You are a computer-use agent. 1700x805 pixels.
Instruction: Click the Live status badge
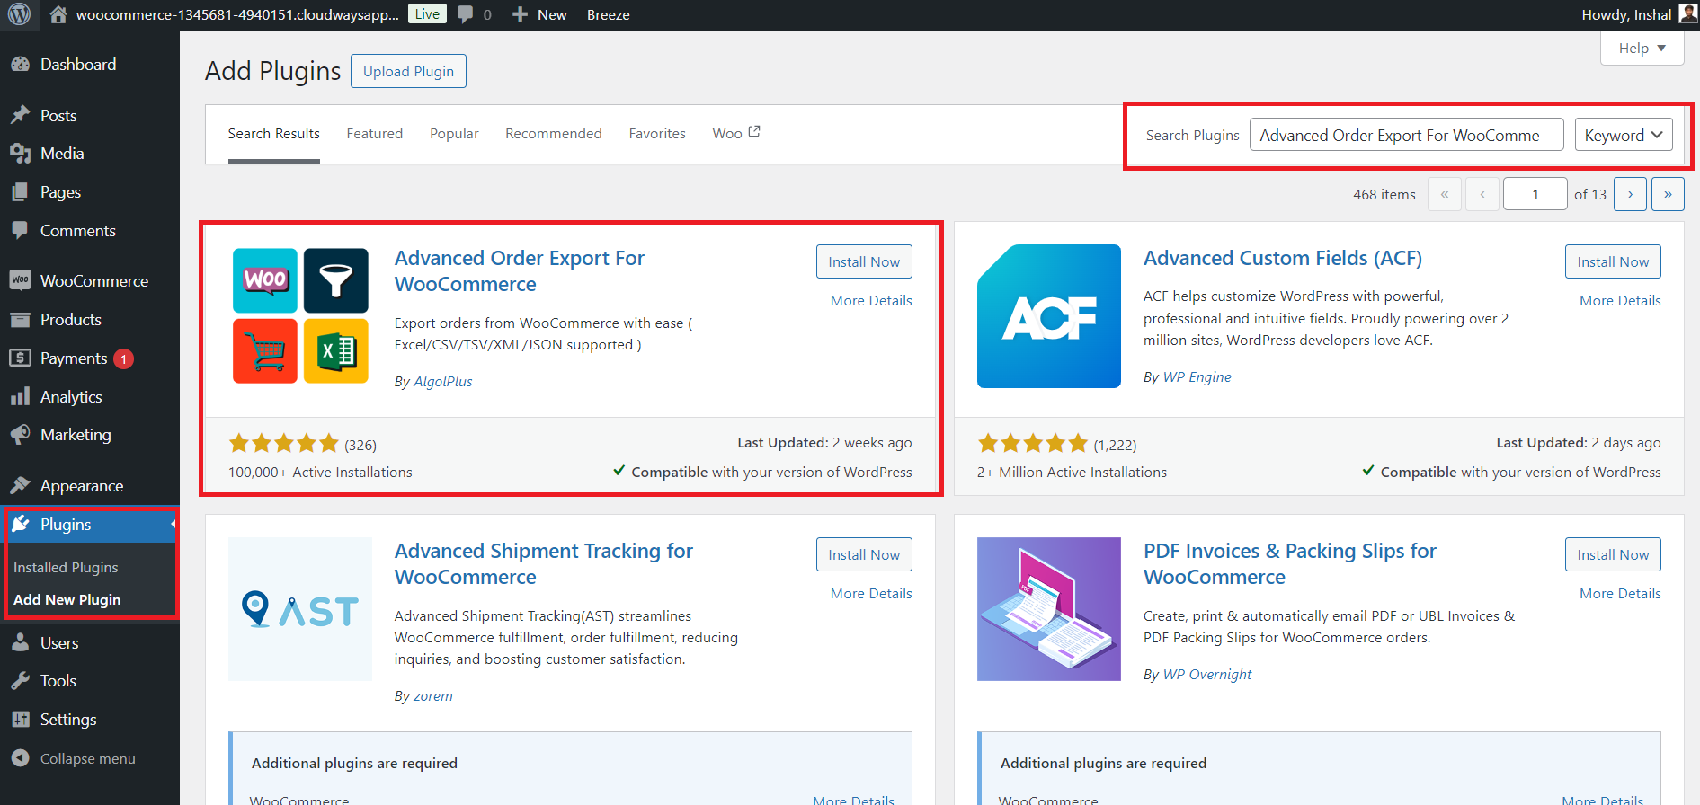click(427, 13)
